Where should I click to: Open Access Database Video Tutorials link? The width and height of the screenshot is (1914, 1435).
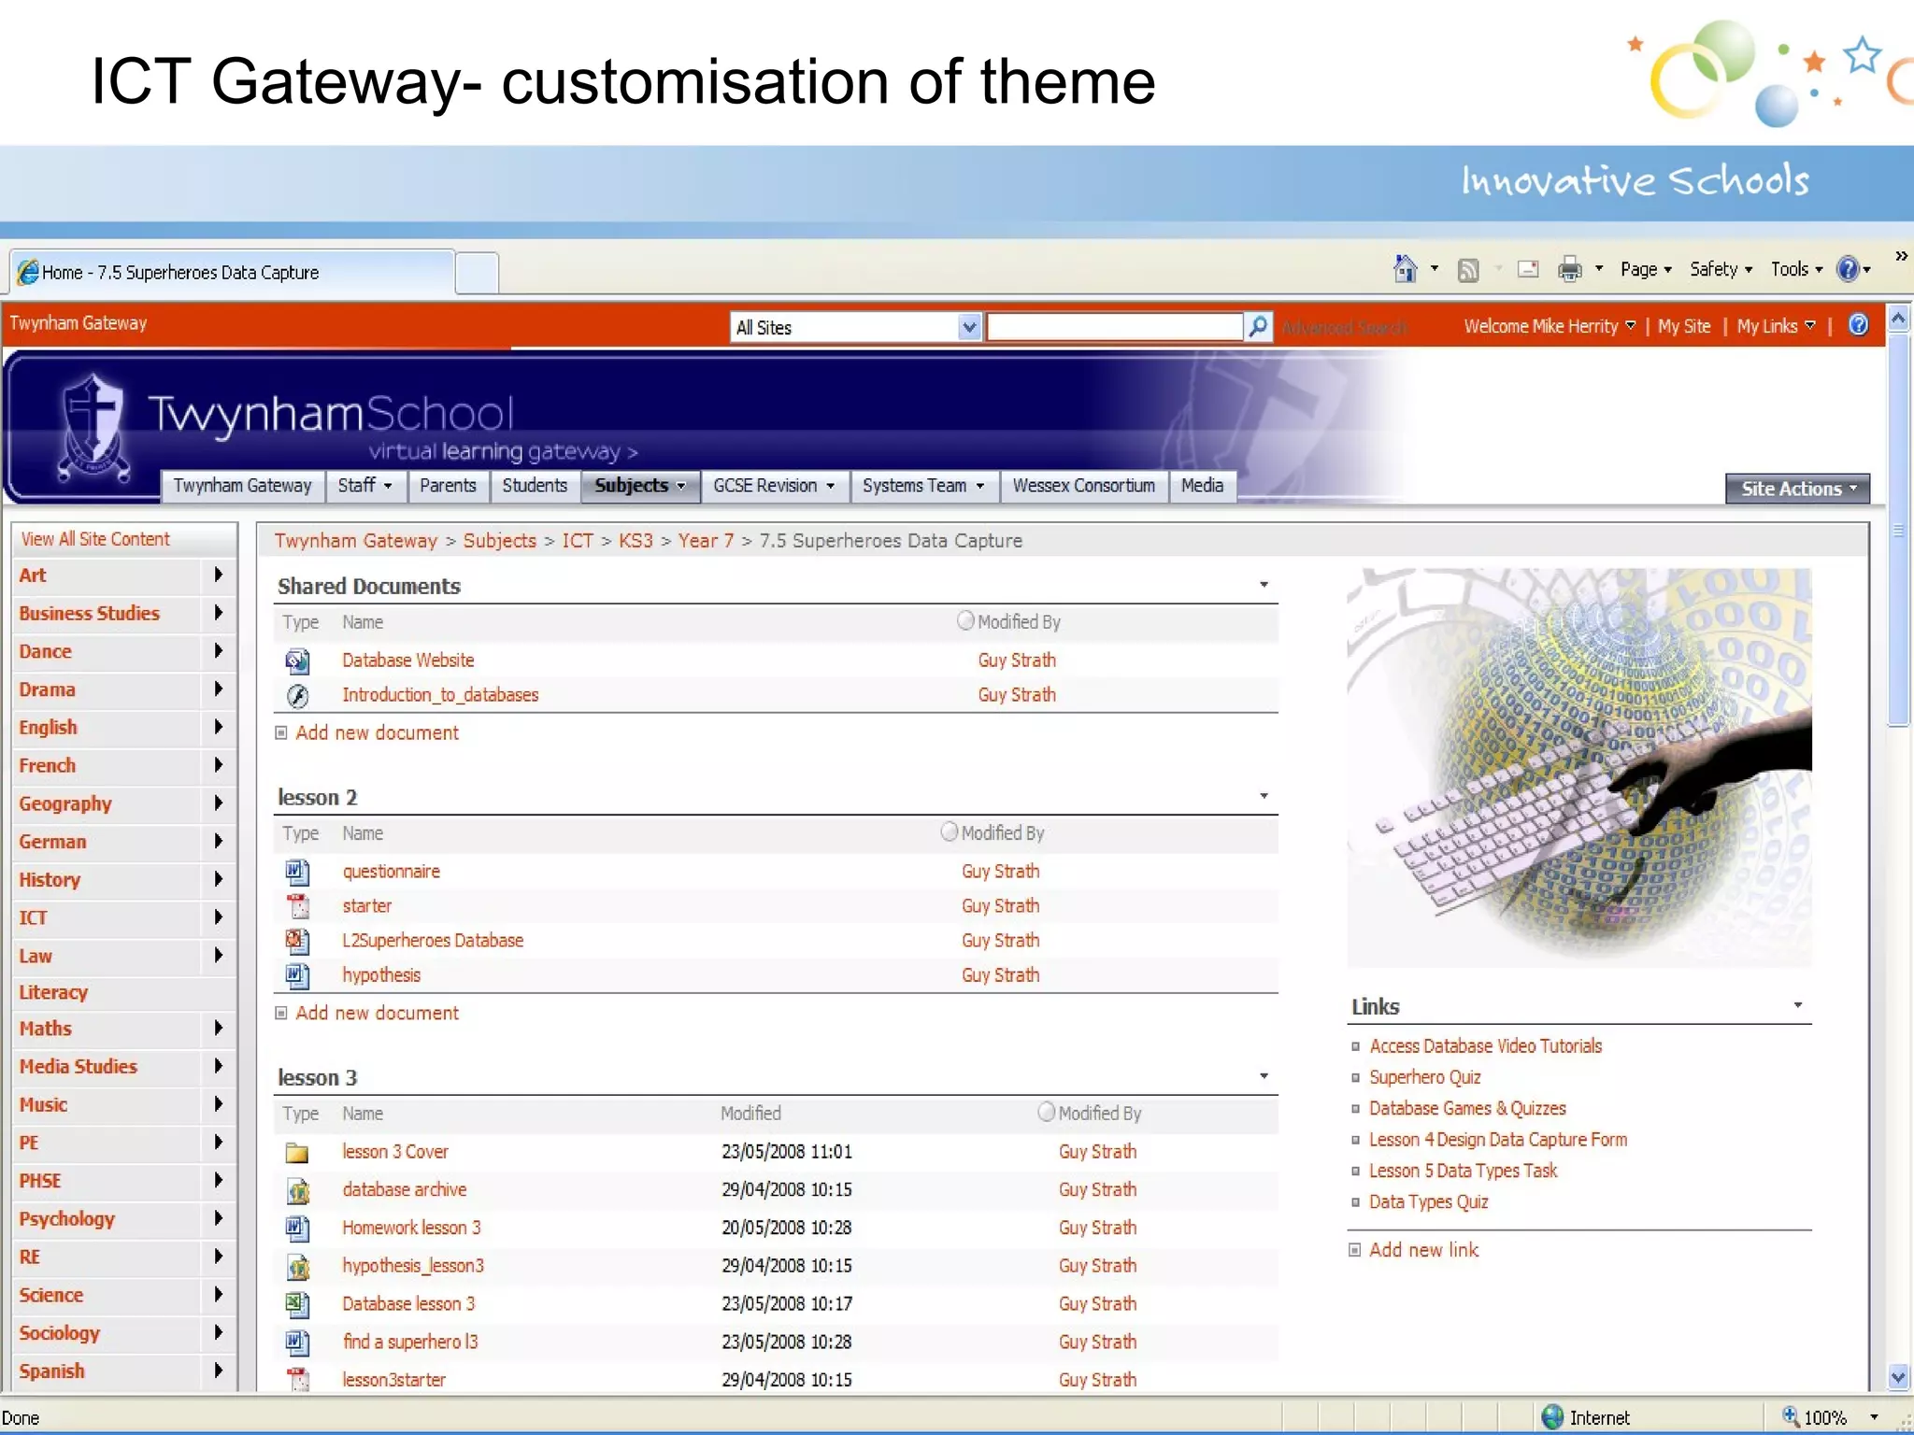pyautogui.click(x=1485, y=1046)
